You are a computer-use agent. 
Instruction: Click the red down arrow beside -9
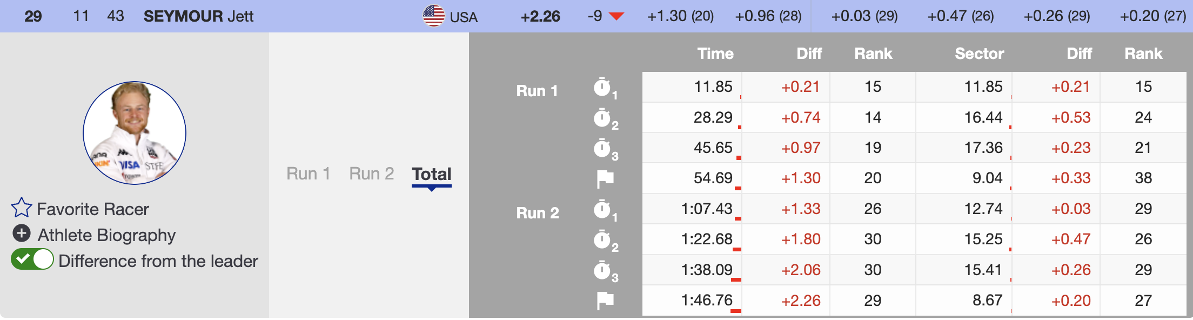(616, 16)
